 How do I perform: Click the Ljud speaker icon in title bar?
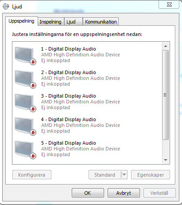(x=6, y=6)
